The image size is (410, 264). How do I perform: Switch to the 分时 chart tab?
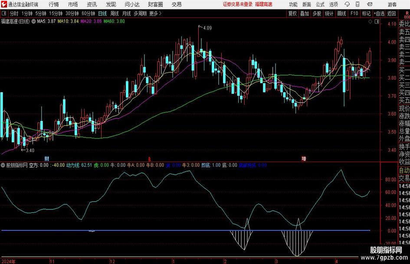coord(14,13)
